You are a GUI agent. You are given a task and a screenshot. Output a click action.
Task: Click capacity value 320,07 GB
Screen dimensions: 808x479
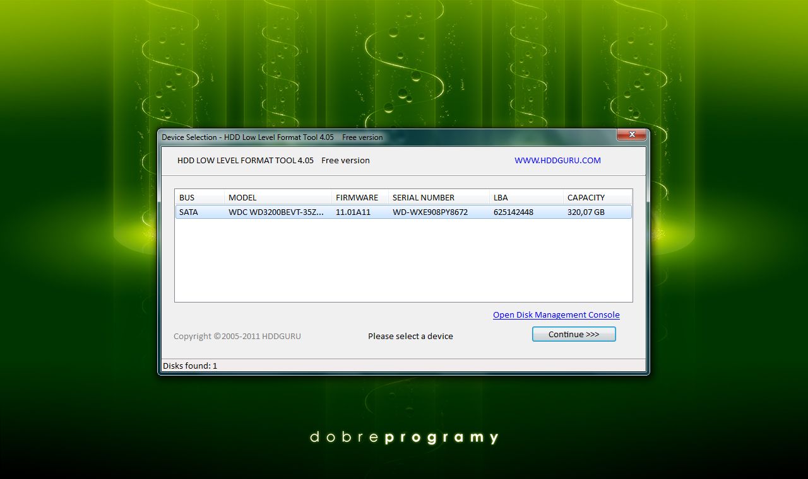586,212
